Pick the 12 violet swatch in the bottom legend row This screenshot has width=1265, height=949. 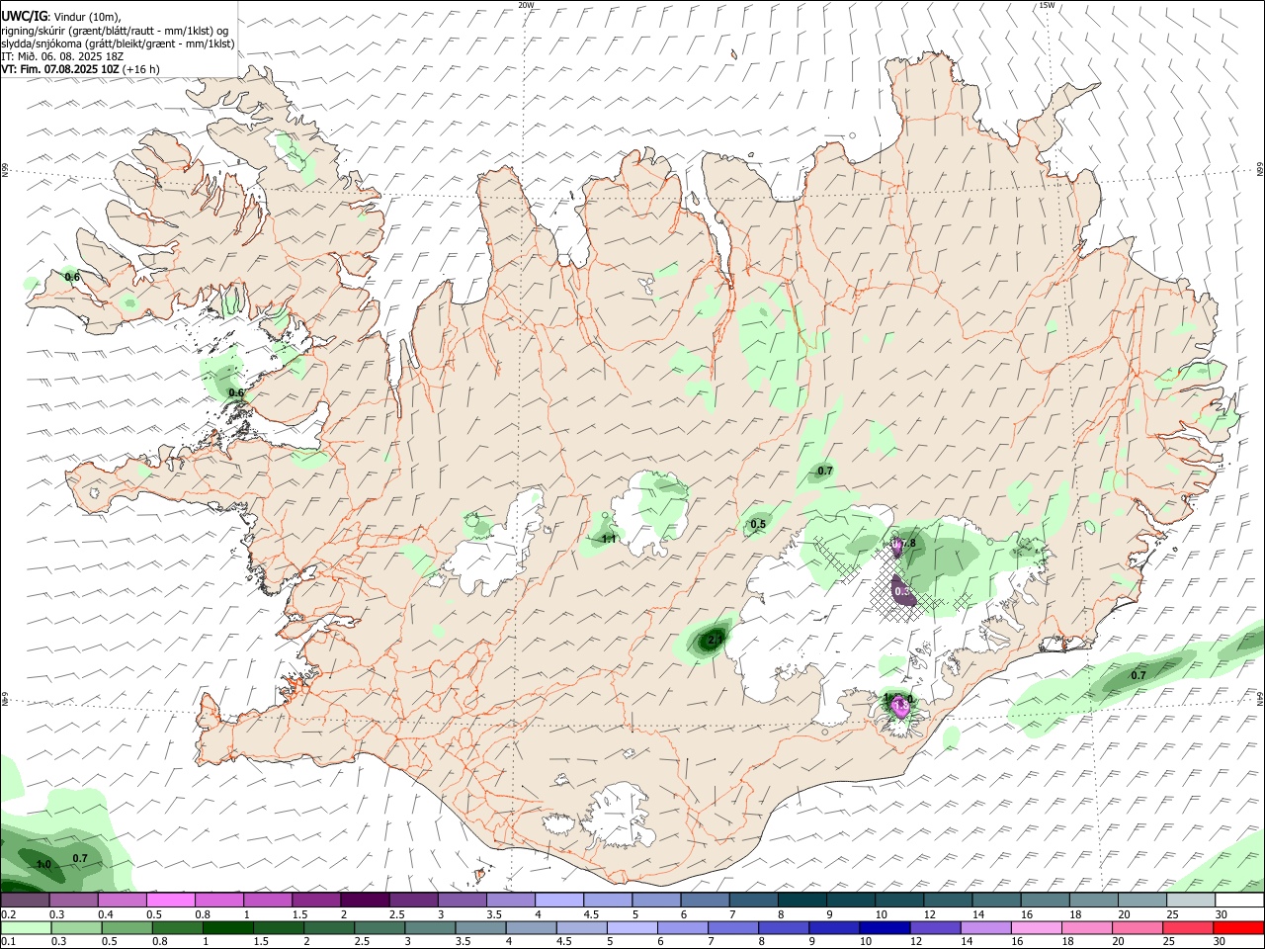click(x=936, y=927)
